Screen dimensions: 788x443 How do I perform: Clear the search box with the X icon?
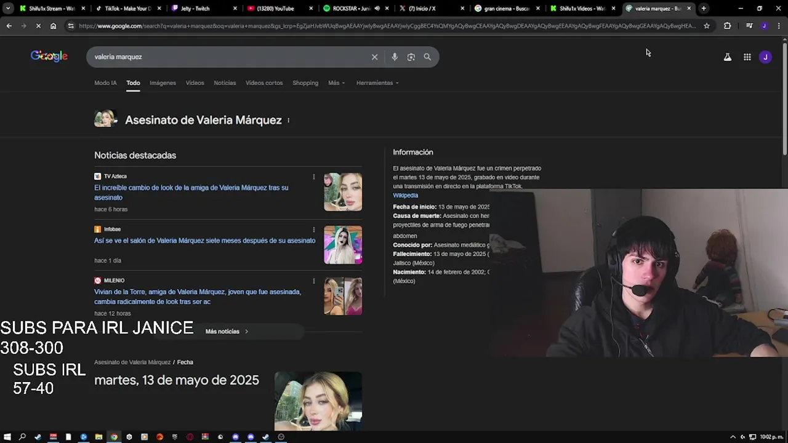pyautogui.click(x=374, y=57)
